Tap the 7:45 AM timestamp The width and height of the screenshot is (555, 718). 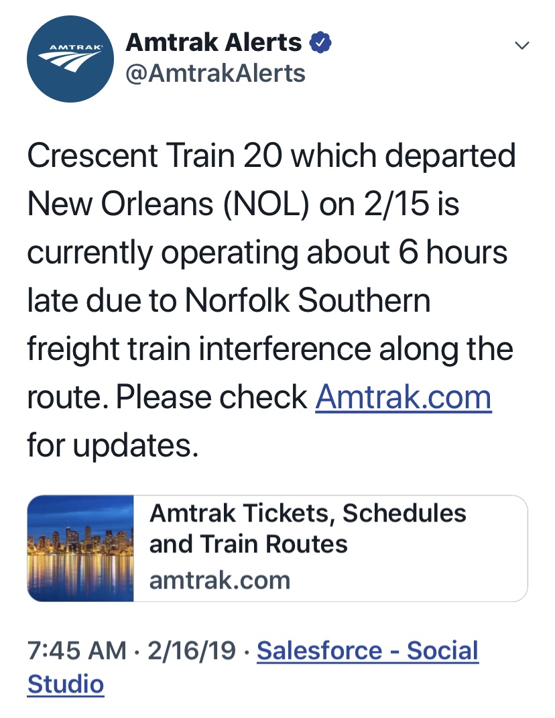click(77, 651)
